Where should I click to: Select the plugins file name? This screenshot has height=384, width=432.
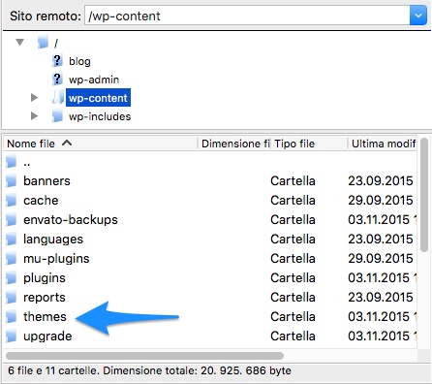pos(45,278)
